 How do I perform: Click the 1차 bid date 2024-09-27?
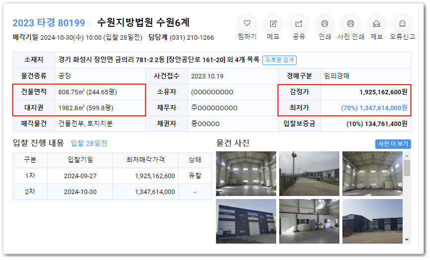[x=80, y=176]
